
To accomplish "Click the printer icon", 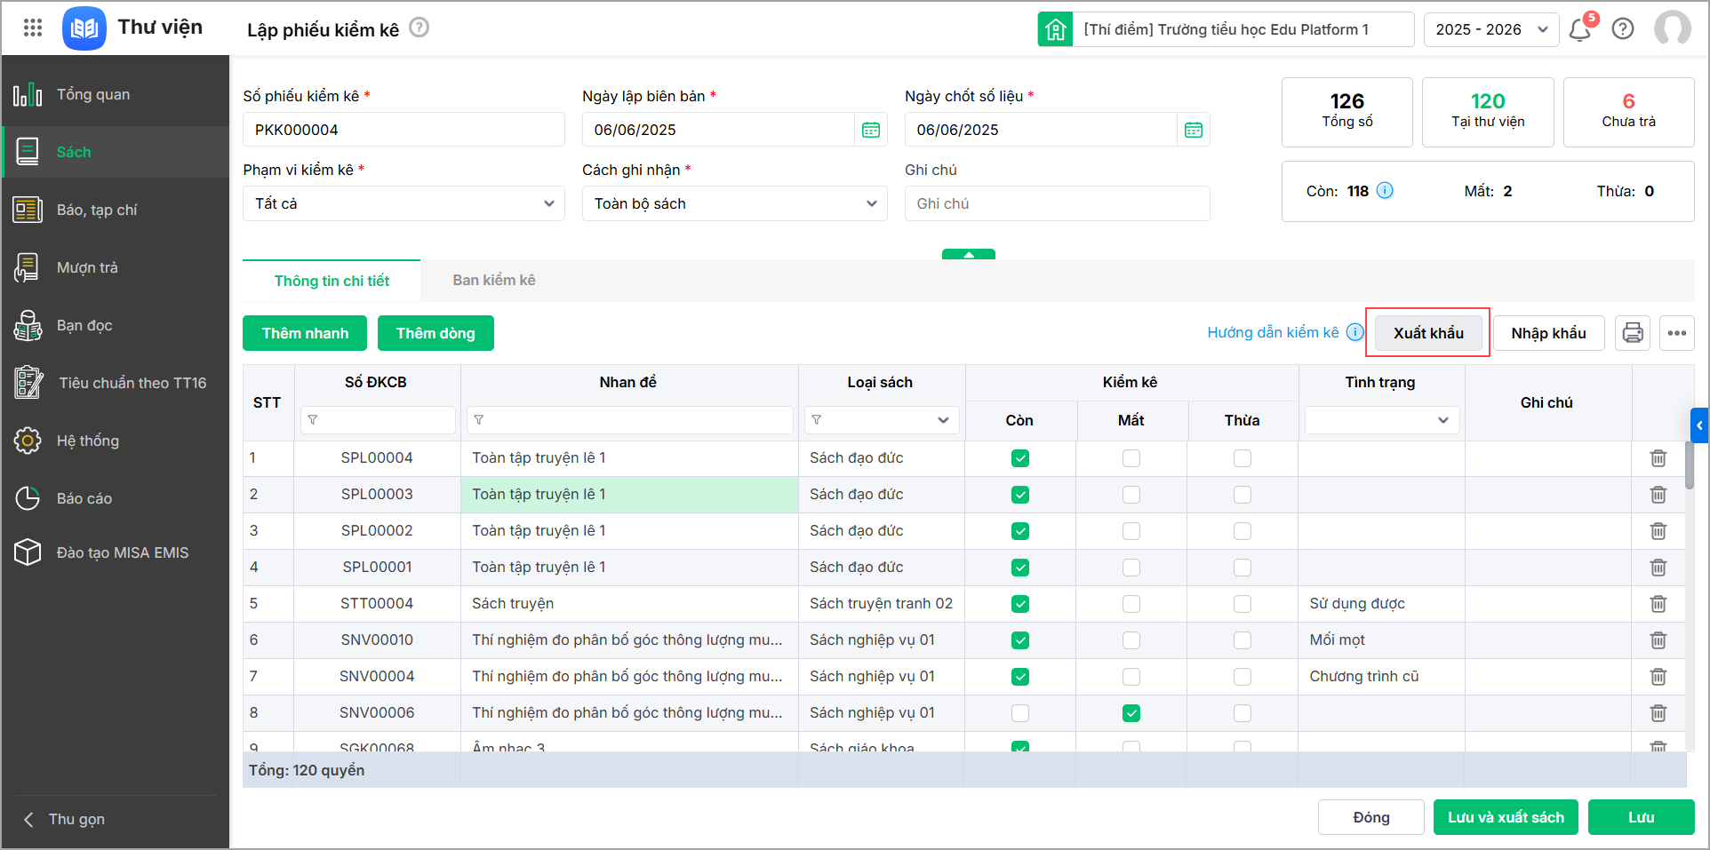I will tap(1632, 333).
